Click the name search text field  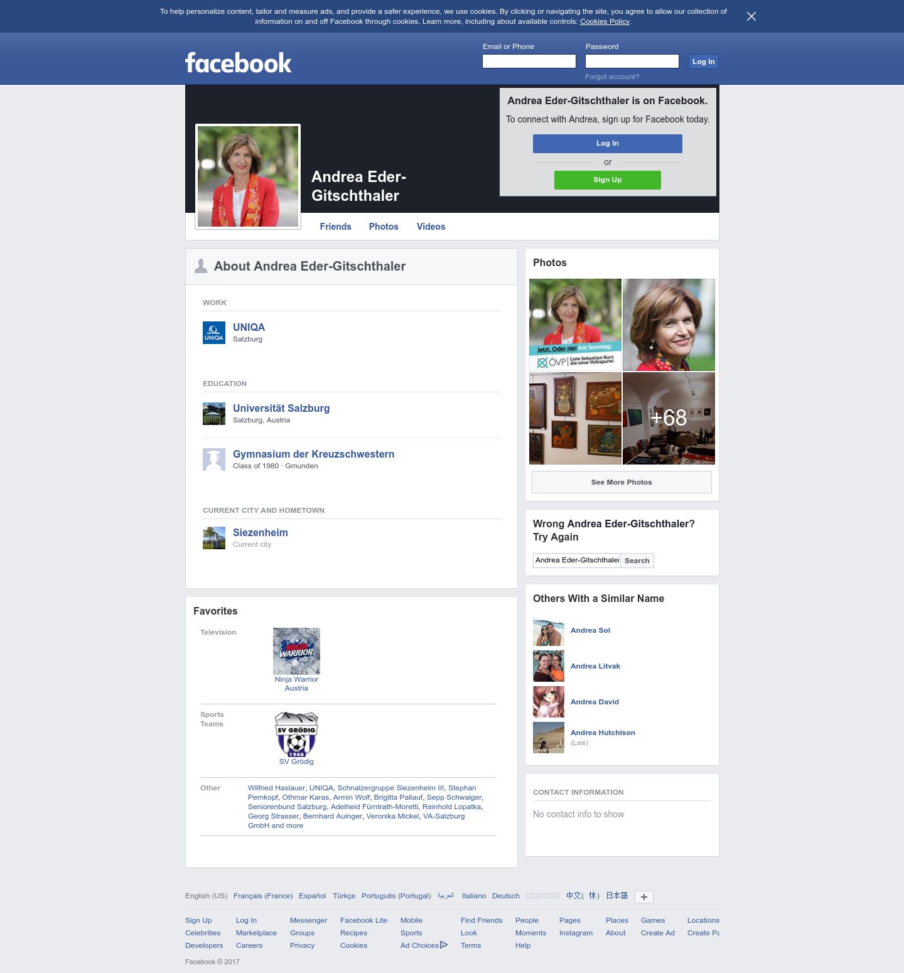coord(577,561)
